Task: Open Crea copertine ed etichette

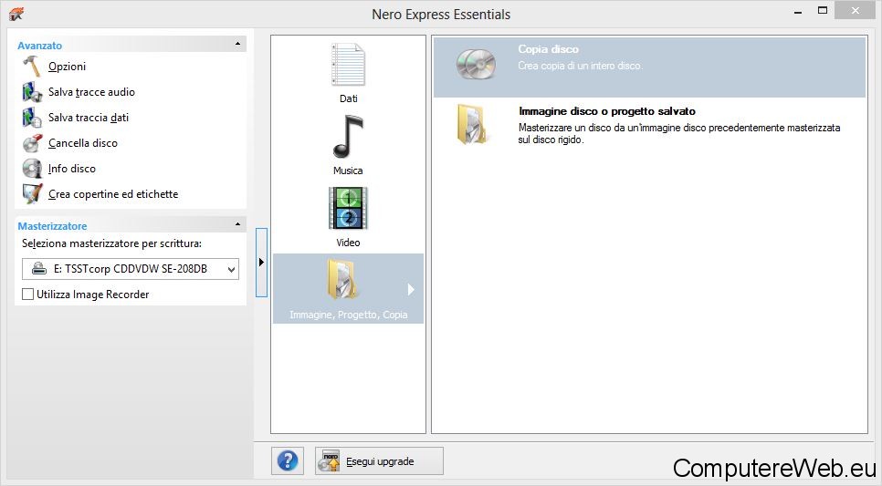Action: click(113, 194)
